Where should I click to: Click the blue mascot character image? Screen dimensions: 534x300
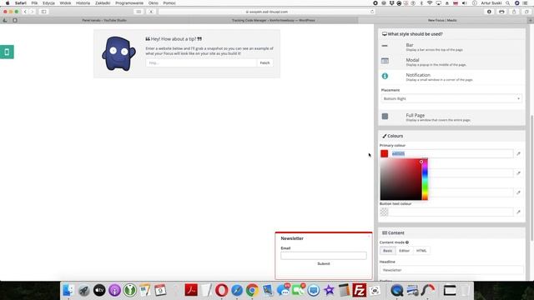pyautogui.click(x=118, y=53)
